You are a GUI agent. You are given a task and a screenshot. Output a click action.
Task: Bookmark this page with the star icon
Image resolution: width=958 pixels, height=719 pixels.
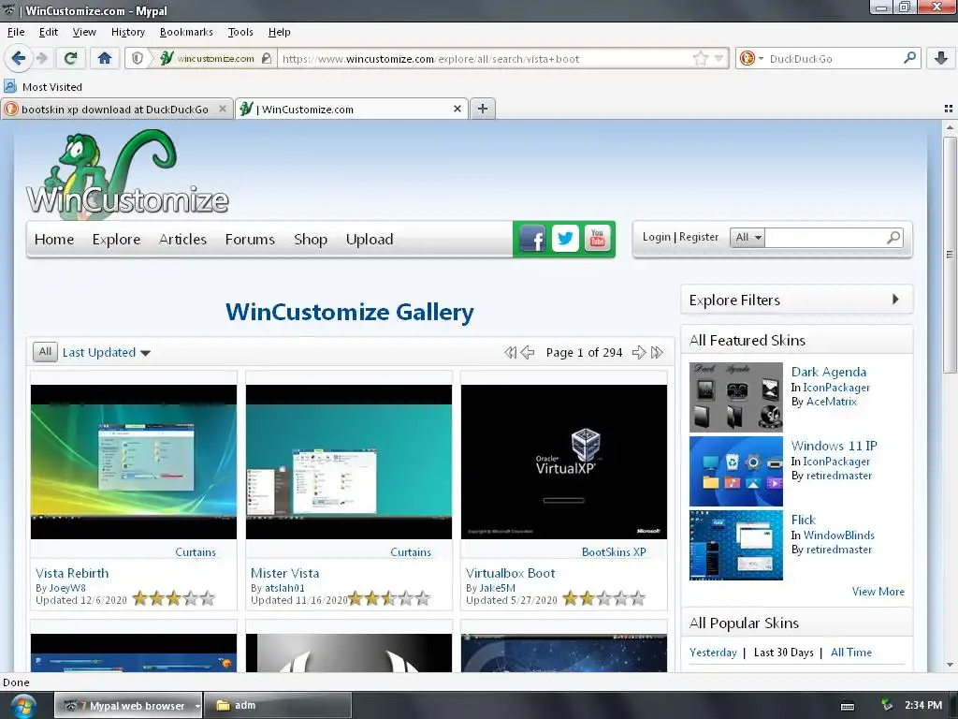coord(700,59)
